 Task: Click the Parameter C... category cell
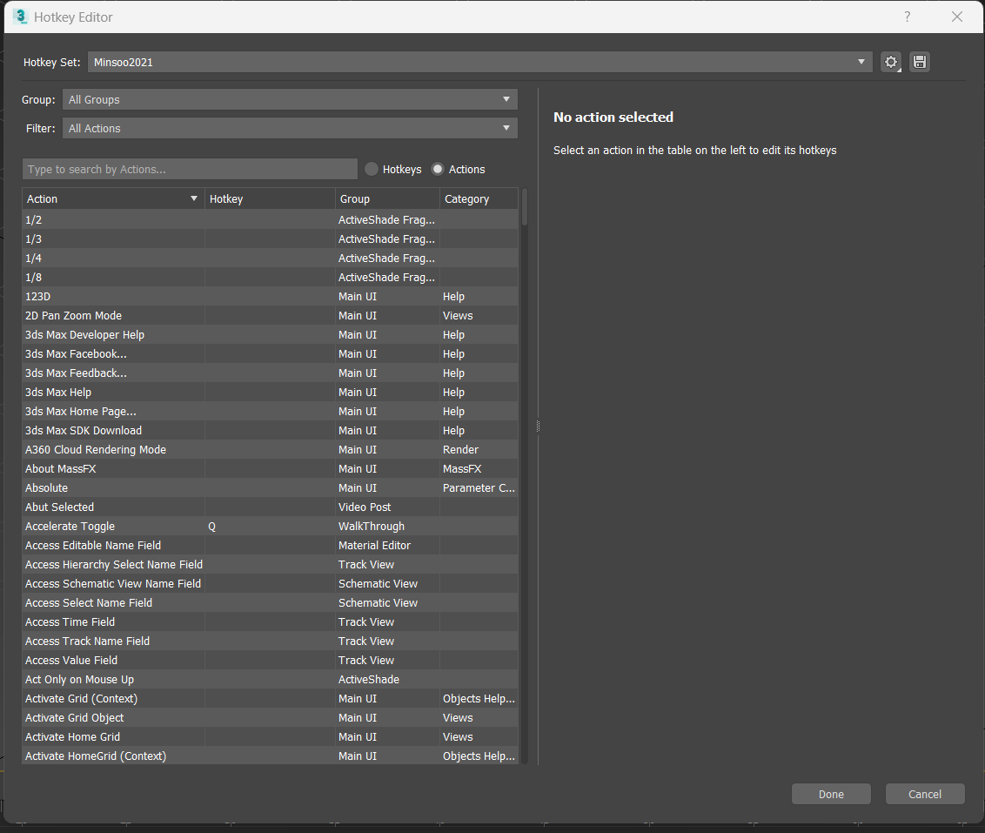click(479, 488)
